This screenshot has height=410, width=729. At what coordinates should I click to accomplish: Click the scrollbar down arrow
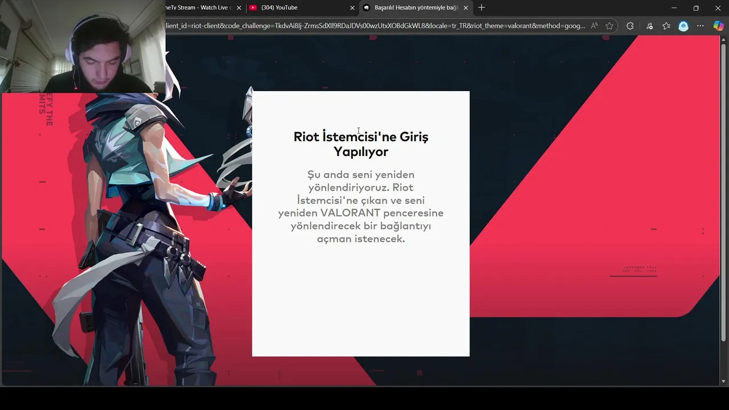tap(724, 382)
